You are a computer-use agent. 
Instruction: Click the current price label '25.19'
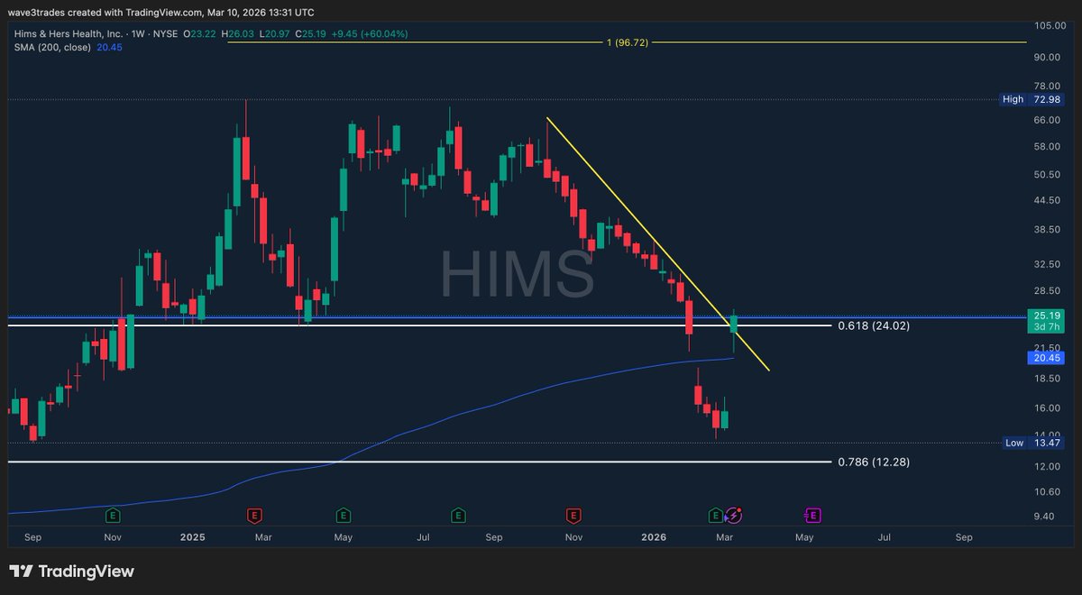1046,316
